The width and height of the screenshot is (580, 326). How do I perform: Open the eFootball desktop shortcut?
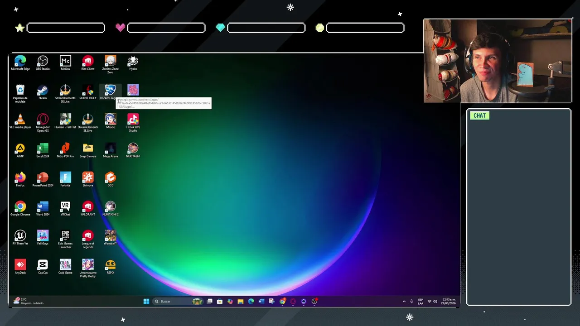(x=110, y=238)
